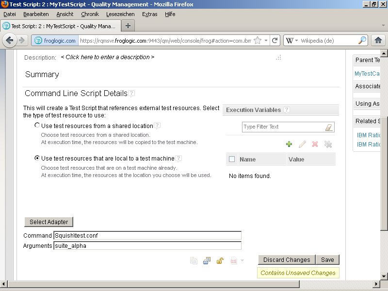
Task: Bookmark page with the star icon
Action: click(258, 41)
